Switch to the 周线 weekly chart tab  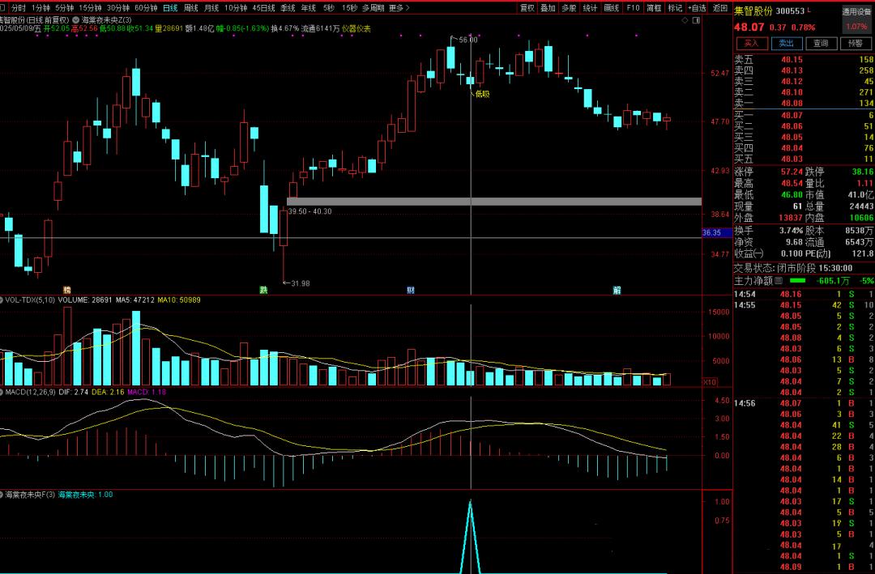click(191, 7)
